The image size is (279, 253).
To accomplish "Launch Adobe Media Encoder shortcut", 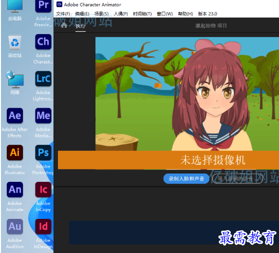I will point(43,123).
